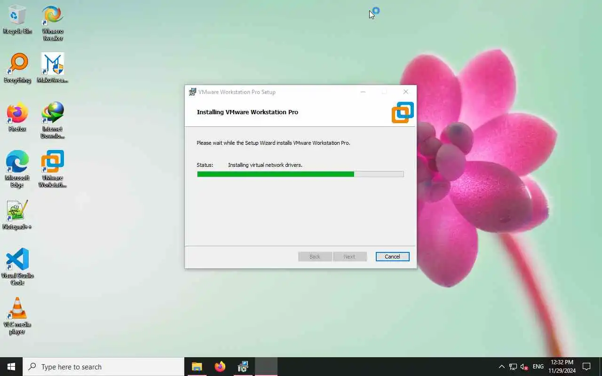Screen dimensions: 602x376
Task: Select the VLC media player desktop shortcut
Action: [17, 316]
